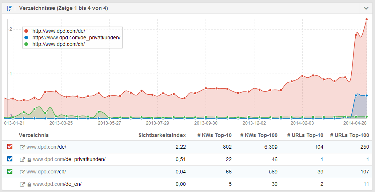This screenshot has width=375, height=192.
Task: Open the www.dpd.com/de_en/ directory link
Action: pyautogui.click(x=57, y=184)
